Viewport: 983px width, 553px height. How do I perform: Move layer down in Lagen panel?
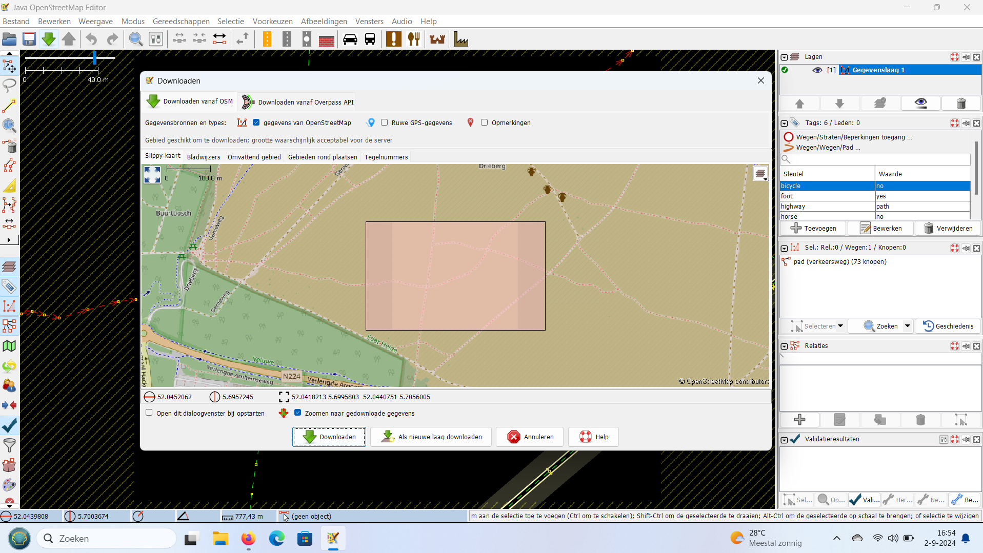(x=839, y=104)
